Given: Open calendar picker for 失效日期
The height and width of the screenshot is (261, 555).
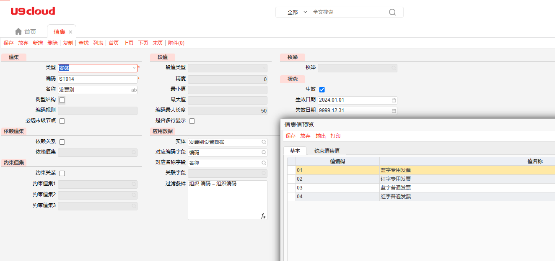Looking at the screenshot, I should coord(394,111).
